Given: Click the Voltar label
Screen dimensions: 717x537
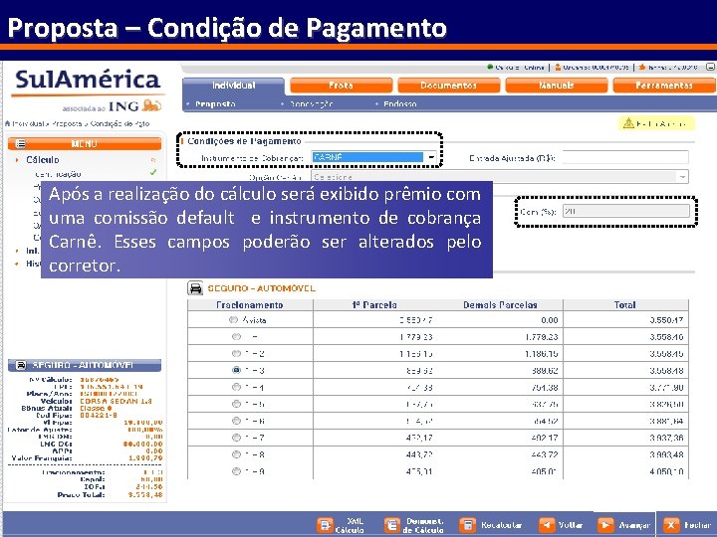Looking at the screenshot, I should [570, 525].
